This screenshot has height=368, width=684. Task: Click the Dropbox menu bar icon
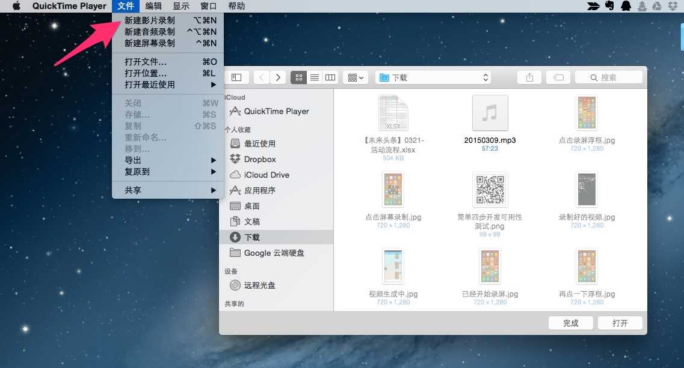click(673, 5)
